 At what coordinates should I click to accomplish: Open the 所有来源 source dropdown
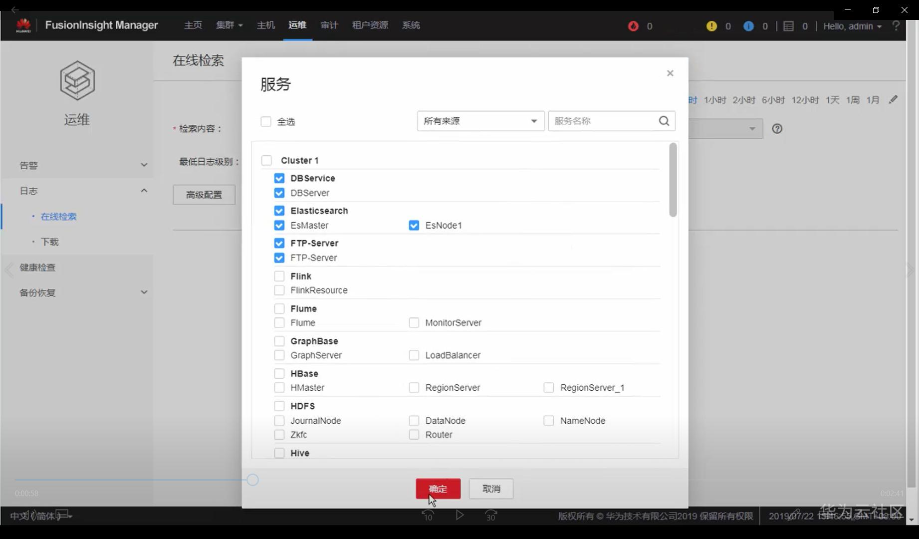[x=480, y=121]
